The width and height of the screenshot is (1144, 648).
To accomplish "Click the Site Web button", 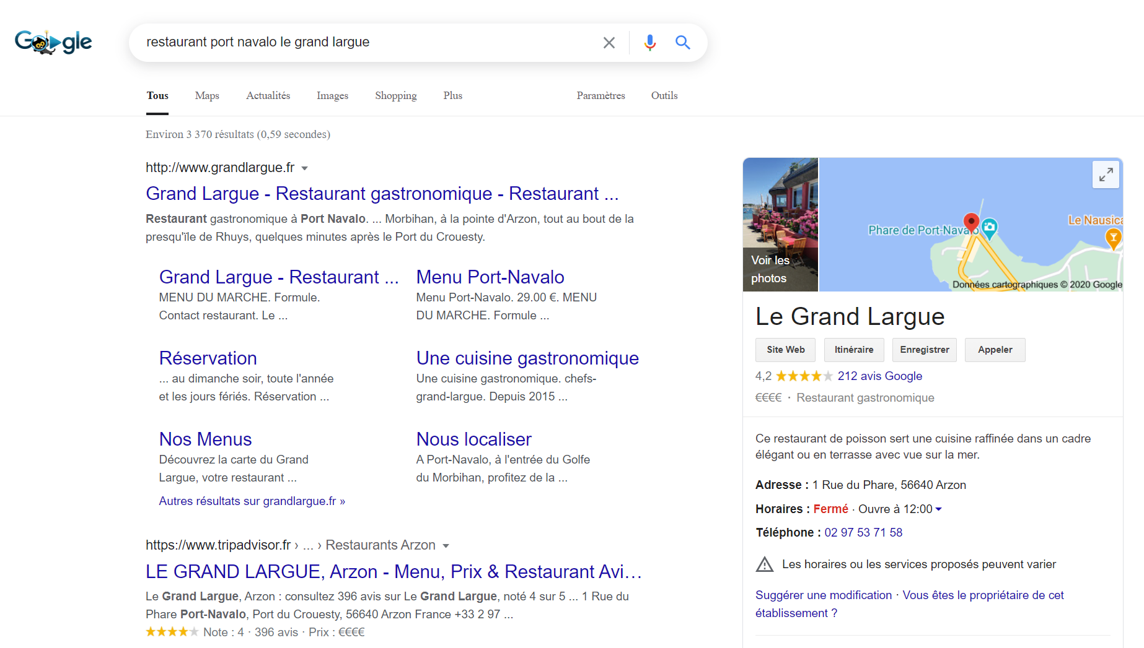I will click(x=786, y=350).
